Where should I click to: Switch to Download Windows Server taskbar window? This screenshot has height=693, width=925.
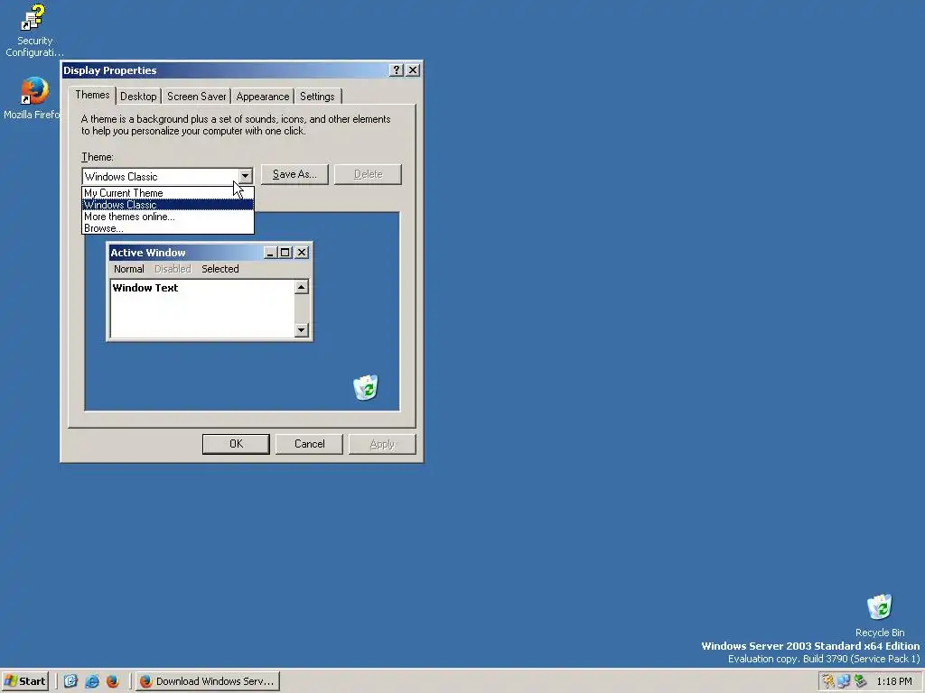click(208, 681)
